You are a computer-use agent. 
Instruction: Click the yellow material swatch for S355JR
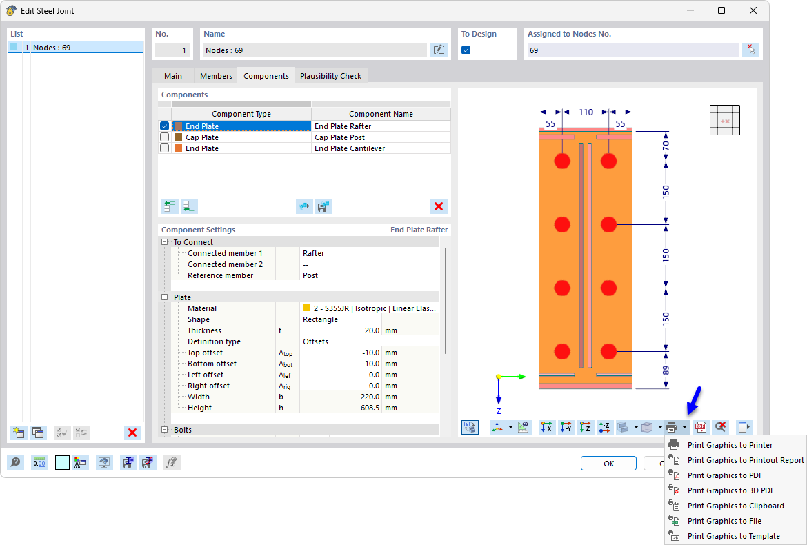coord(307,308)
